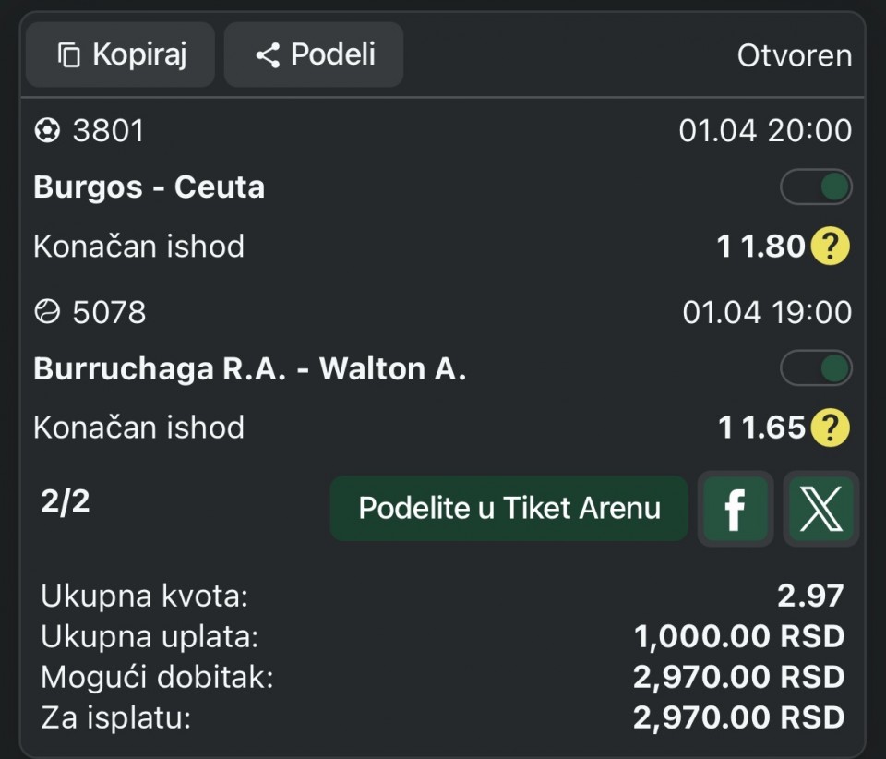This screenshot has height=759, width=886.
Task: Open the Burgos - Ceuta match title
Action: pyautogui.click(x=150, y=187)
